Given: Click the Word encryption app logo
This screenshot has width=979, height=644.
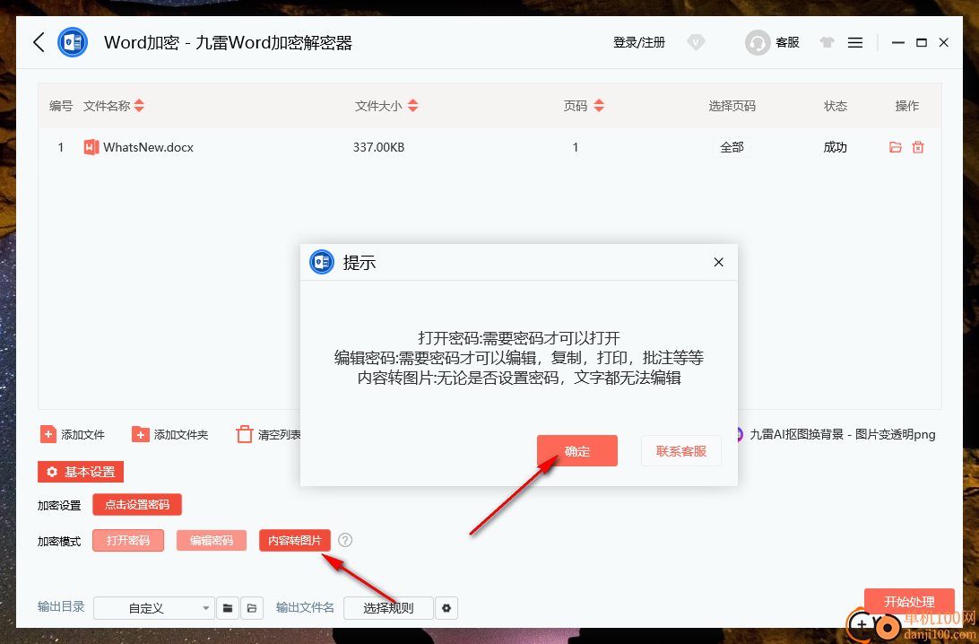Looking at the screenshot, I should click(73, 42).
